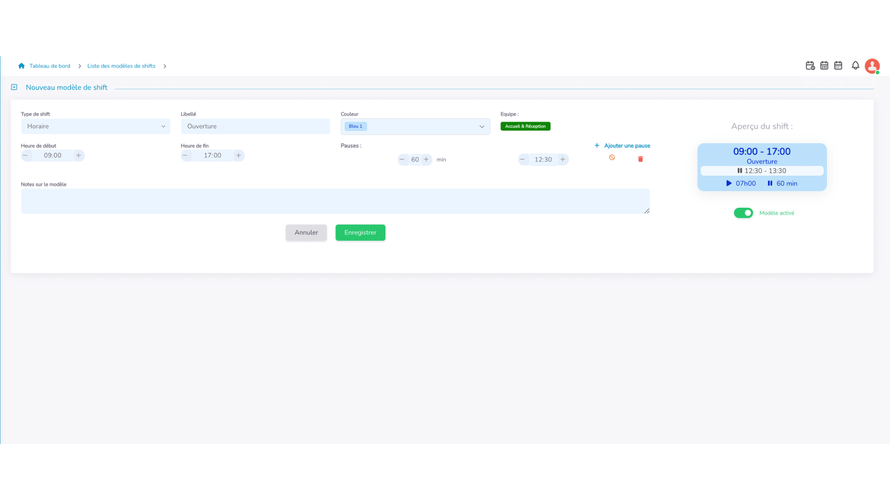890x500 pixels.
Task: Click Ajouter une pause link
Action: pos(622,145)
